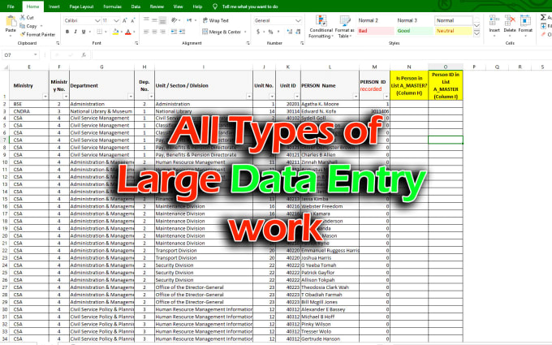This screenshot has width=552, height=345.
Task: Click the Text Direction icon in Alignment
Action: 189,20
